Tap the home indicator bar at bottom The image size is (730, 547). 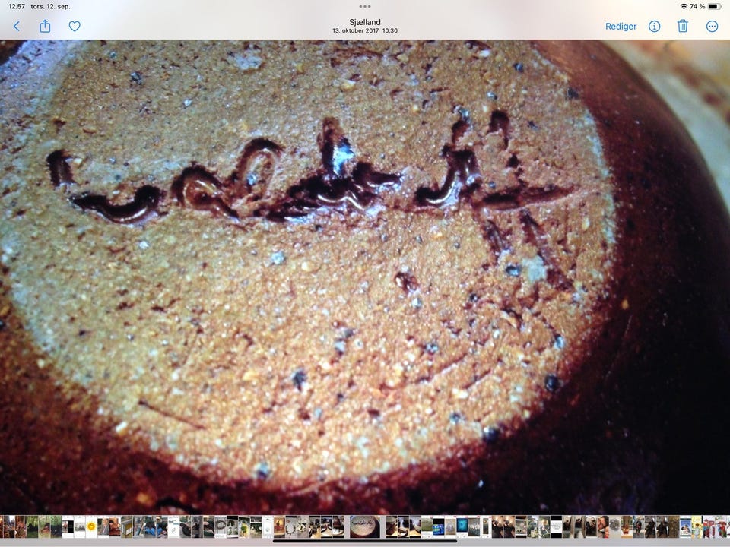point(365,541)
